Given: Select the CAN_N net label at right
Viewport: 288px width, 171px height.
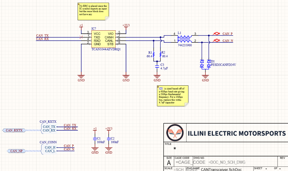Looking at the screenshot, I should click(x=228, y=41).
